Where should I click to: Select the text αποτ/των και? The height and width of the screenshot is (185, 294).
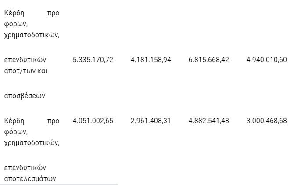point(26,71)
